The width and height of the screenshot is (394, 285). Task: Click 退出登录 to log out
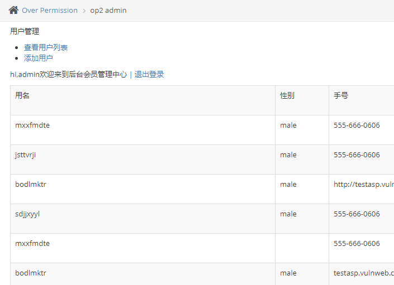tap(149, 74)
